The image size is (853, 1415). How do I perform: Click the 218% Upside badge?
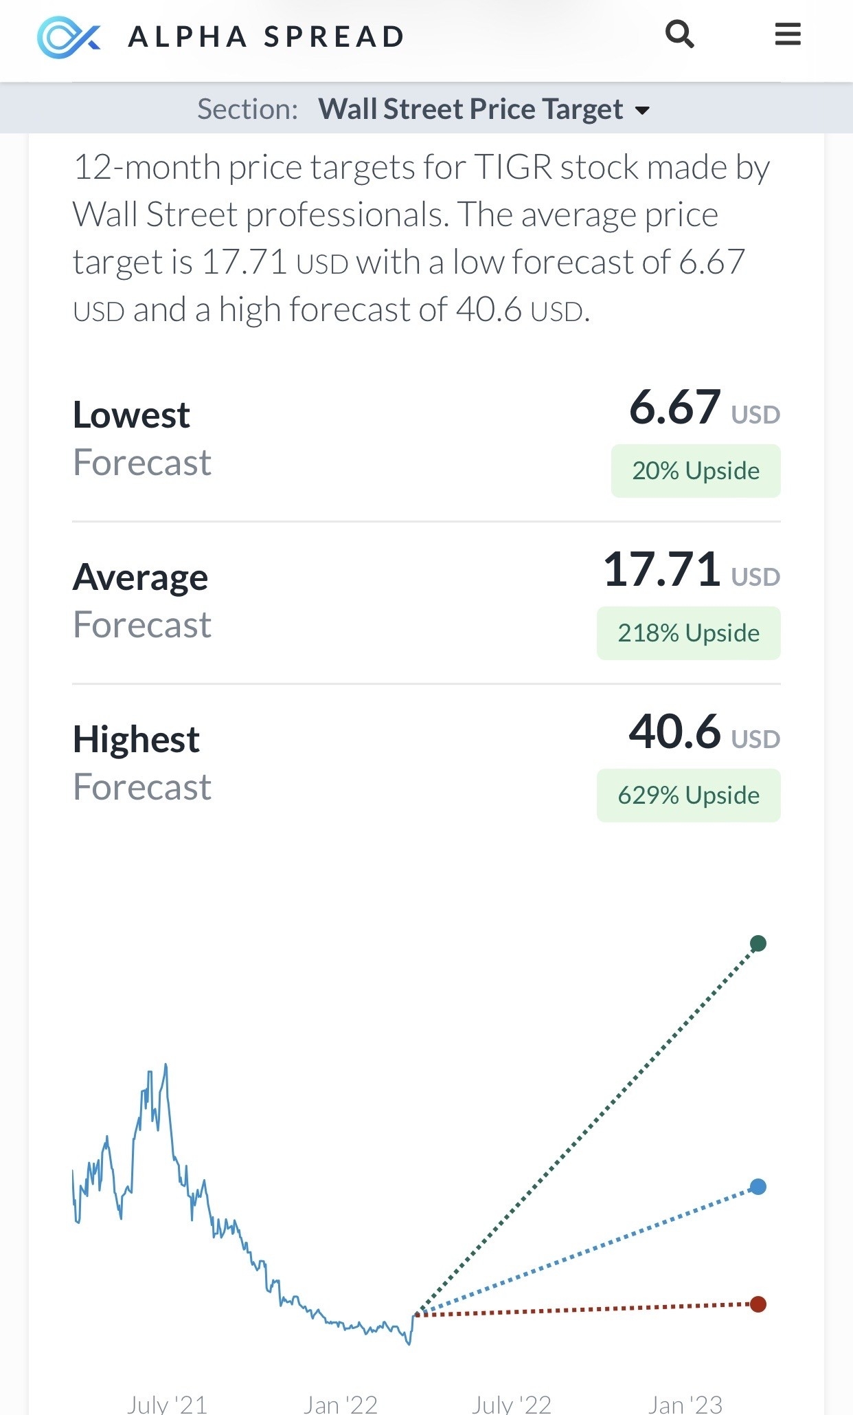coord(689,633)
